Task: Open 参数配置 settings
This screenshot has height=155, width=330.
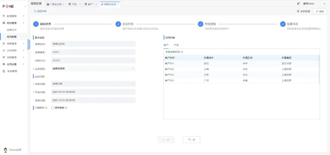Action: (x=303, y=11)
